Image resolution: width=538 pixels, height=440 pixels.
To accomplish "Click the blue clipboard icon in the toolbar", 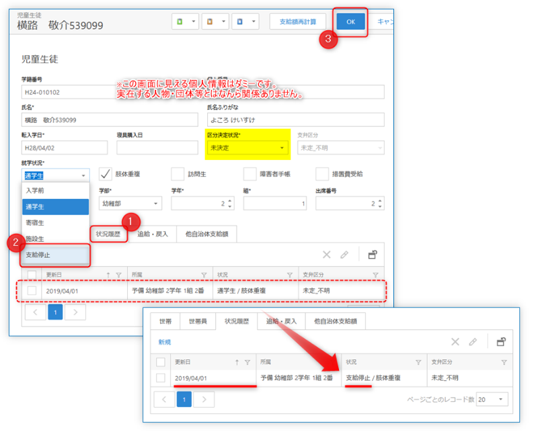I will coord(240,21).
